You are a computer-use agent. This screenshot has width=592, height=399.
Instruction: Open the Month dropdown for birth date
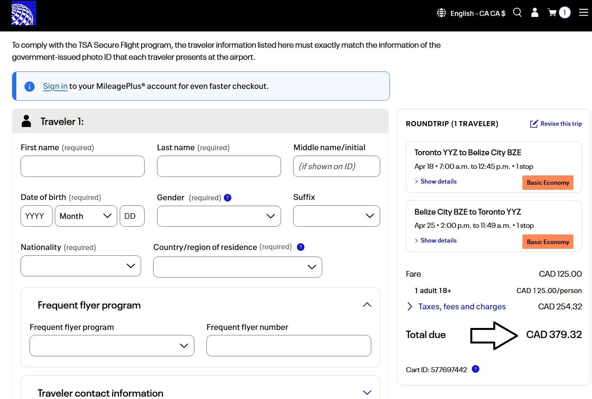point(86,216)
